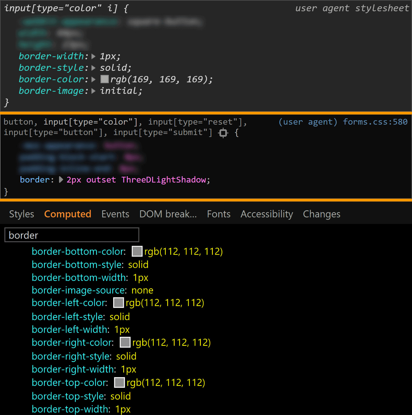412x415 pixels.
Task: Select the Computed tab
Action: (68, 214)
